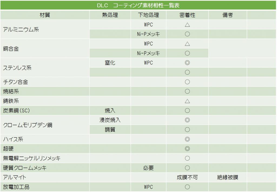Click the double circle in the 超硬 row

[x=187, y=148]
